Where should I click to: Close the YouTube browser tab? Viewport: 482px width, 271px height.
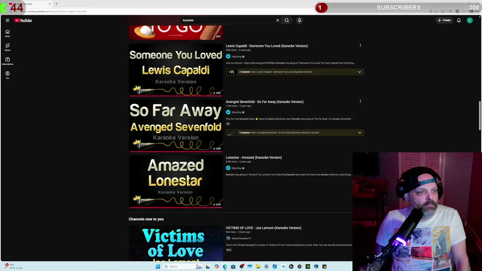coord(49,4)
